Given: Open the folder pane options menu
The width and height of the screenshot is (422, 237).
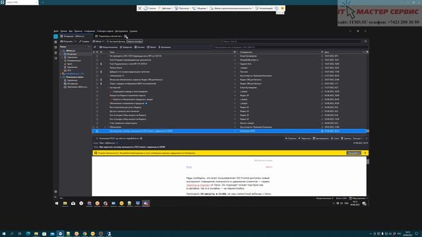Looking at the screenshot, I should tap(89, 47).
